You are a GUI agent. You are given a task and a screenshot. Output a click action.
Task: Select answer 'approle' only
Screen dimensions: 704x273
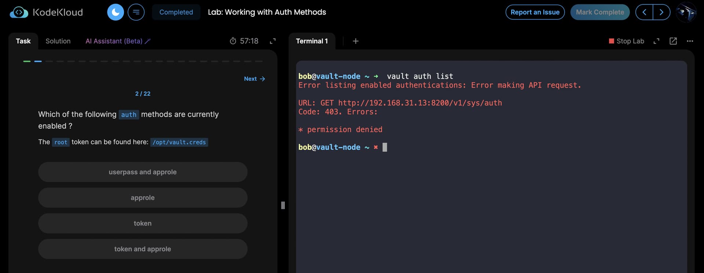point(143,198)
